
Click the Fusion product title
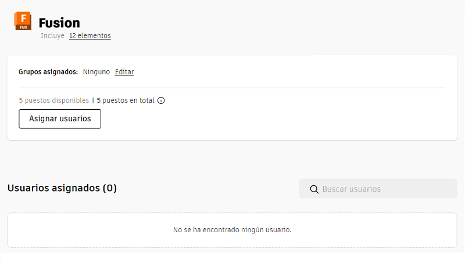(x=59, y=23)
